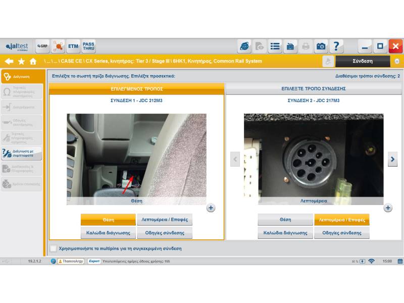
Task: Click Οδηγίες σύνδεσης under connection 2
Action: [342, 233]
